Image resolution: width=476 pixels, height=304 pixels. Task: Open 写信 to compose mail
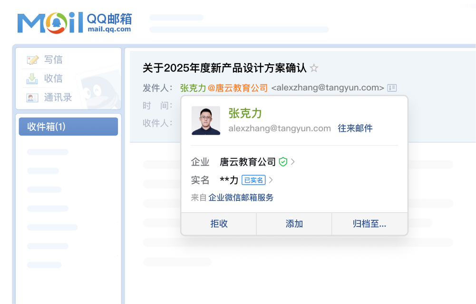pyautogui.click(x=53, y=59)
